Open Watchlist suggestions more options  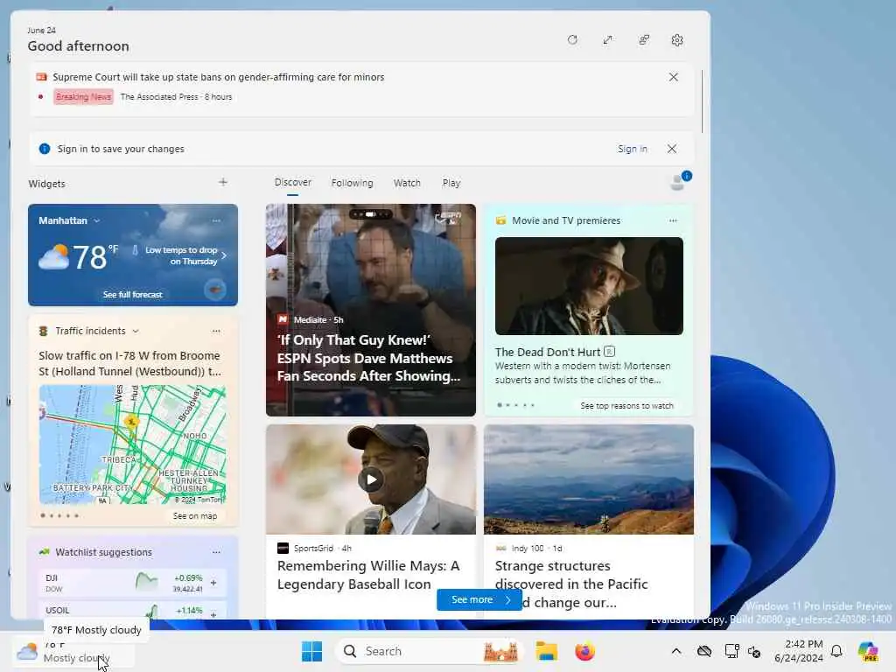216,552
